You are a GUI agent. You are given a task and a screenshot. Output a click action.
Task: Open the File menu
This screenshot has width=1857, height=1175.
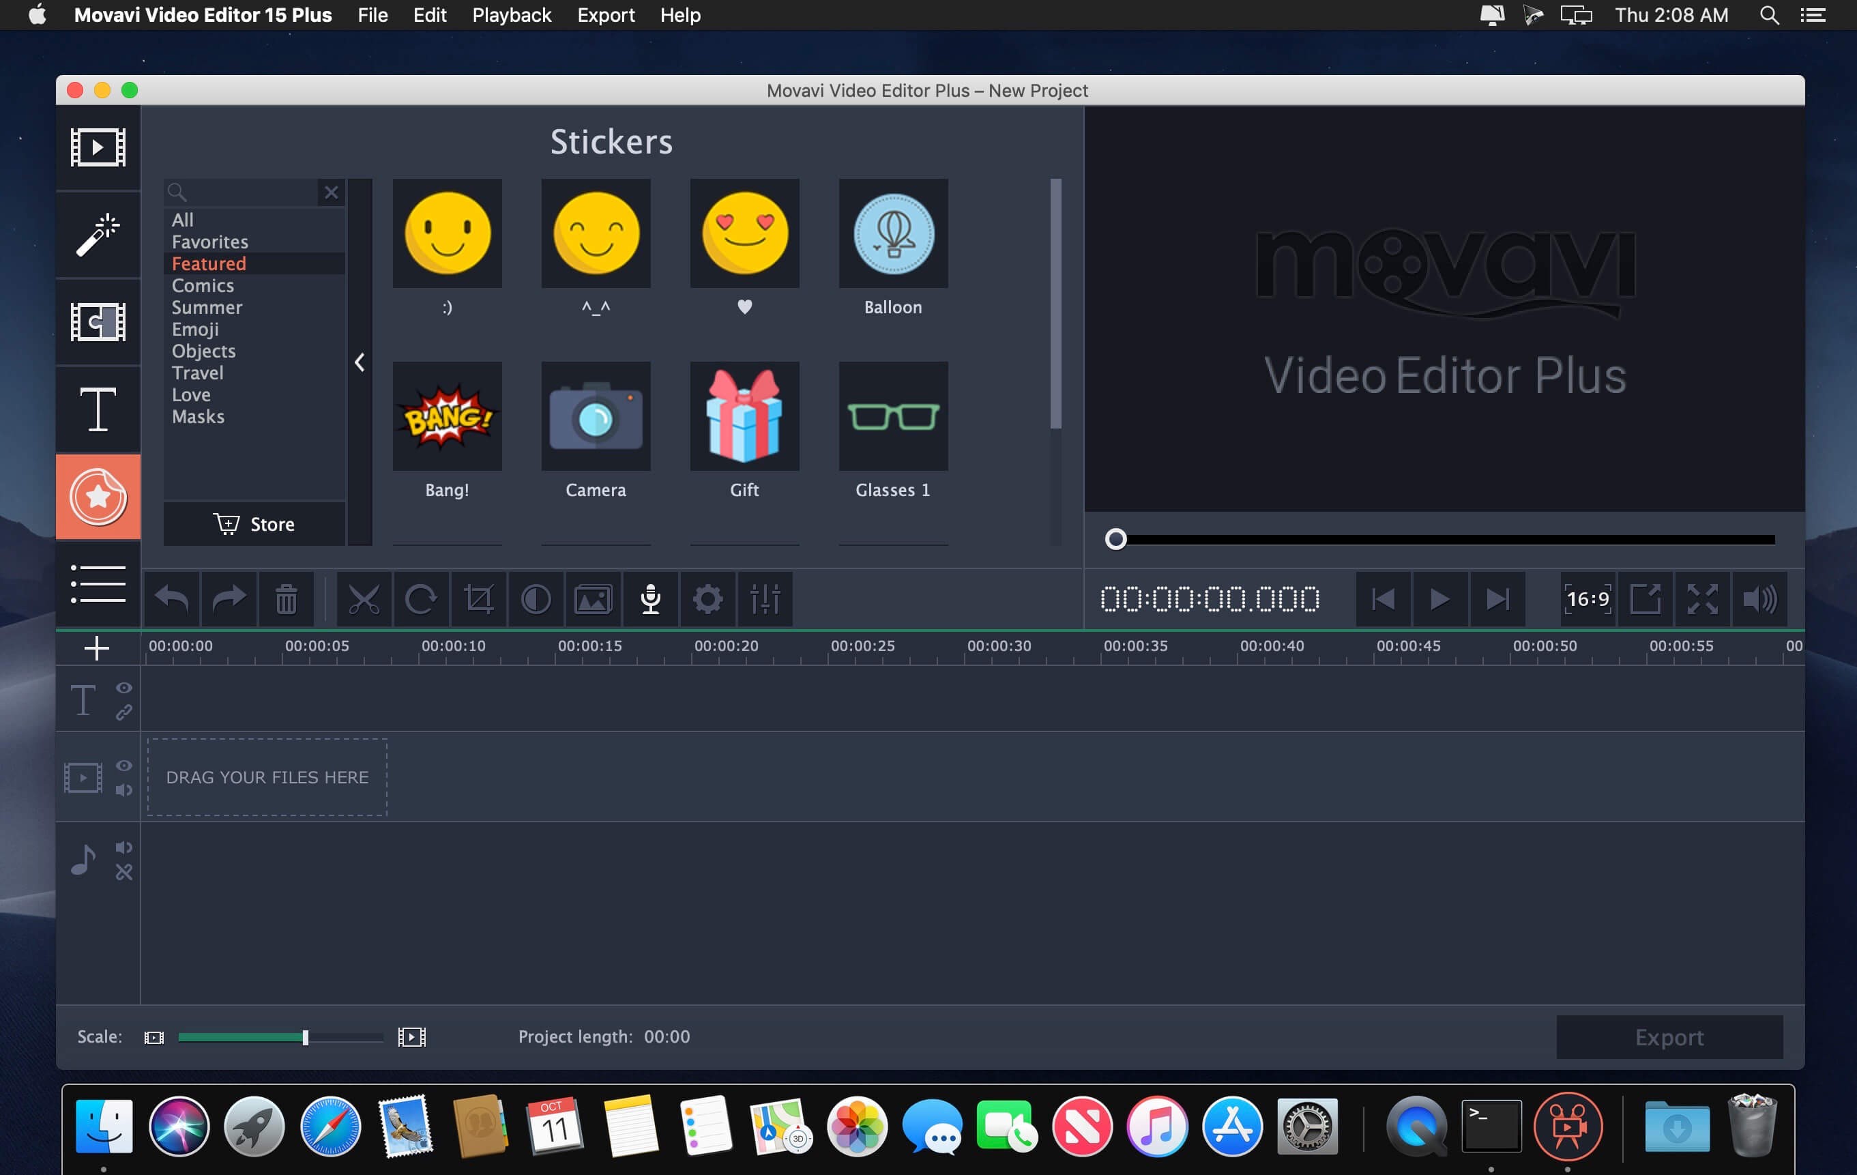pyautogui.click(x=372, y=15)
